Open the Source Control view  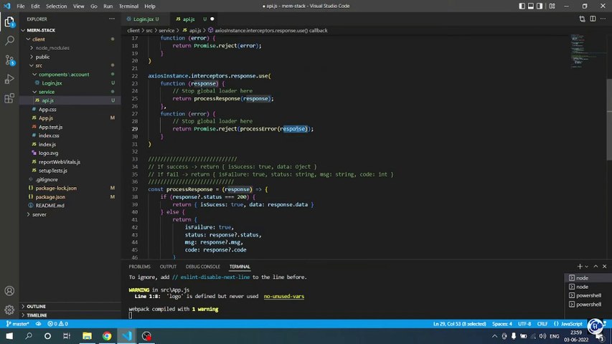point(9,59)
